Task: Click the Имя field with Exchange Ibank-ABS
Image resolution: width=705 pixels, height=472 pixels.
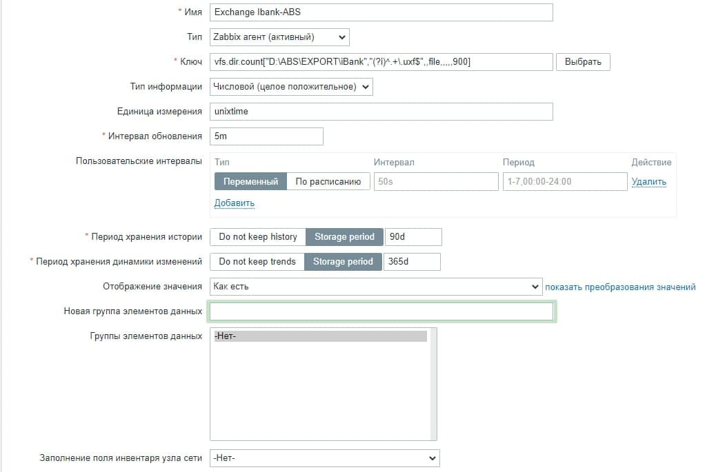Action: click(x=381, y=12)
